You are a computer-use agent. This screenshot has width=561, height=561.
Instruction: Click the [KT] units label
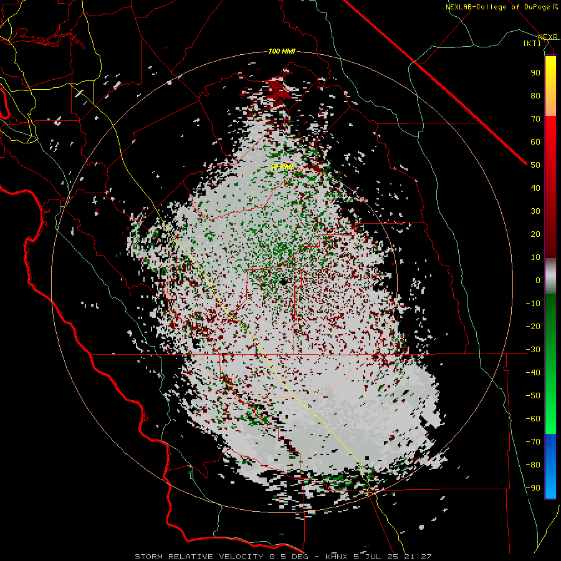coord(532,43)
